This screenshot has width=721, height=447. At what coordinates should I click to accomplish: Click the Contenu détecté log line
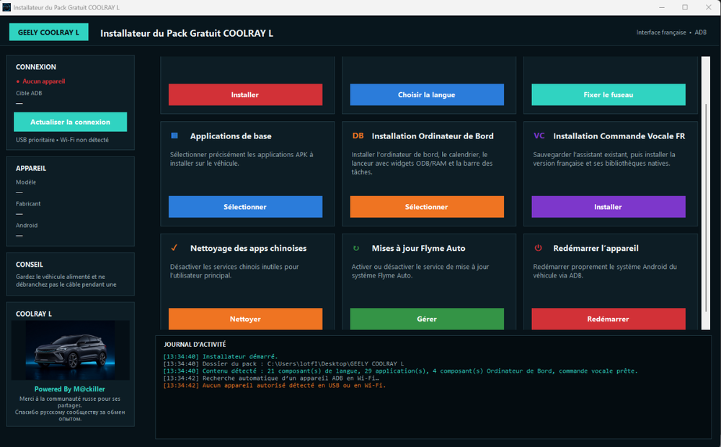click(x=400, y=371)
